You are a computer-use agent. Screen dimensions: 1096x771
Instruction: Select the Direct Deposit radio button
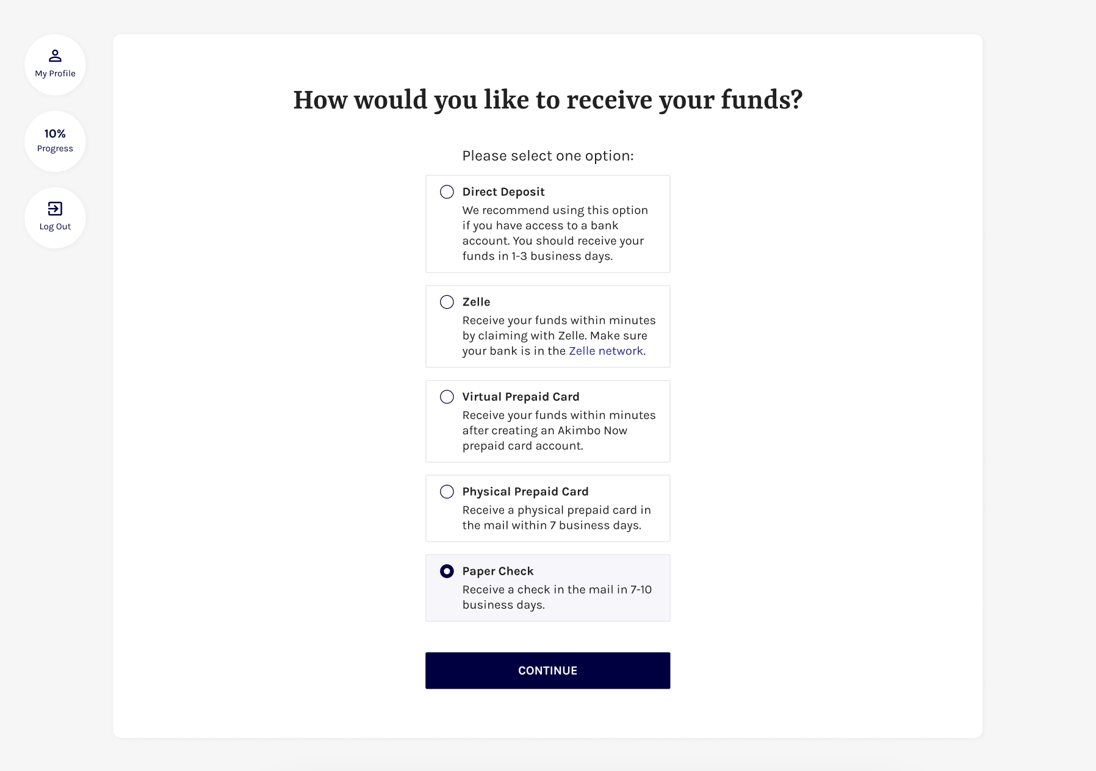point(447,192)
